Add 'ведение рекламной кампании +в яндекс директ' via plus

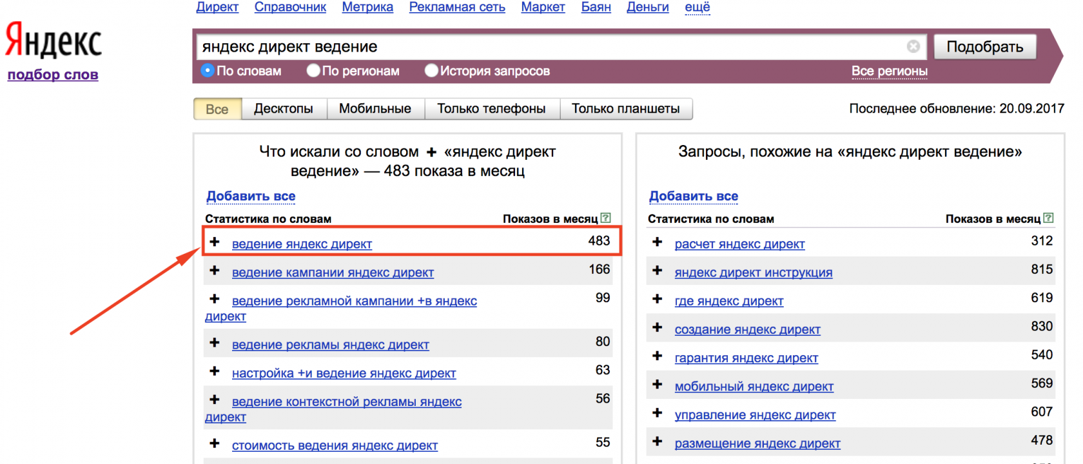pyautogui.click(x=215, y=298)
